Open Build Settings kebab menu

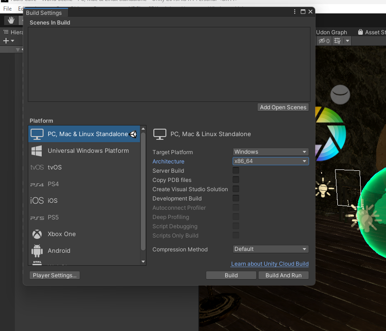(x=295, y=12)
